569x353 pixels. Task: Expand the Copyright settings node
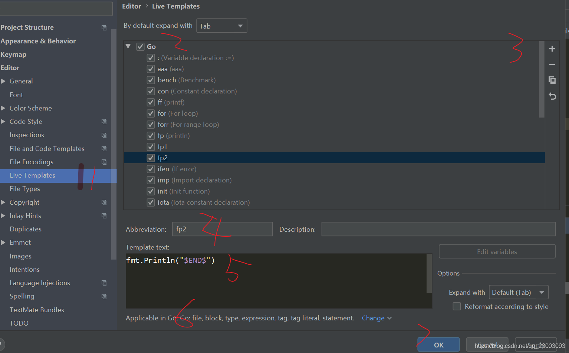(3, 202)
